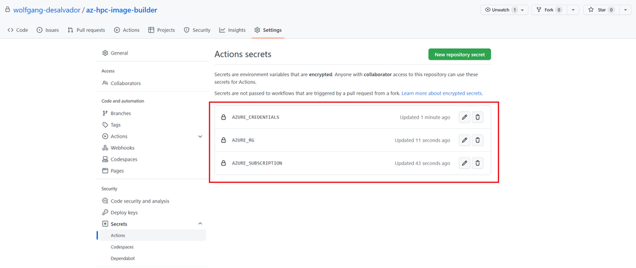
Task: Follow the Learn more about encrypted secrets link
Action: pyautogui.click(x=442, y=93)
